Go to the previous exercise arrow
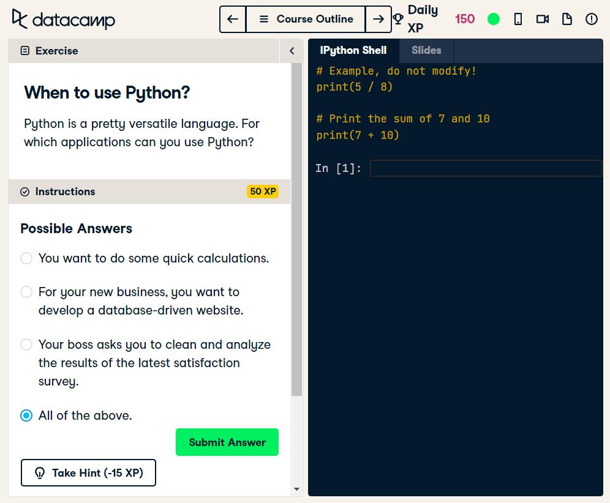Viewport: 610px width, 503px height. pos(233,19)
